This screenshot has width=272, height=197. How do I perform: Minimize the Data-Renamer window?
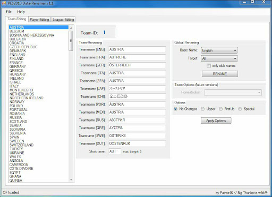tap(244, 2)
